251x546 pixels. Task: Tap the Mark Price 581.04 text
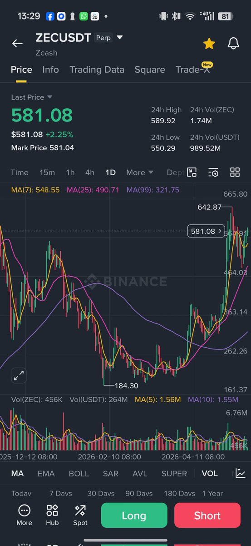pos(43,147)
